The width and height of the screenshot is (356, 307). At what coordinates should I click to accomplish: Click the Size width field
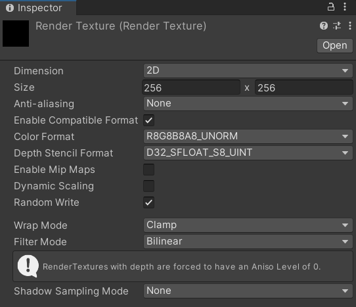coord(191,87)
